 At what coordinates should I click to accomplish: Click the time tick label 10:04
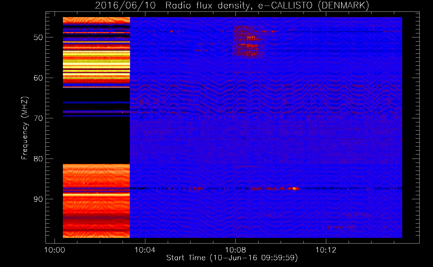click(x=145, y=250)
